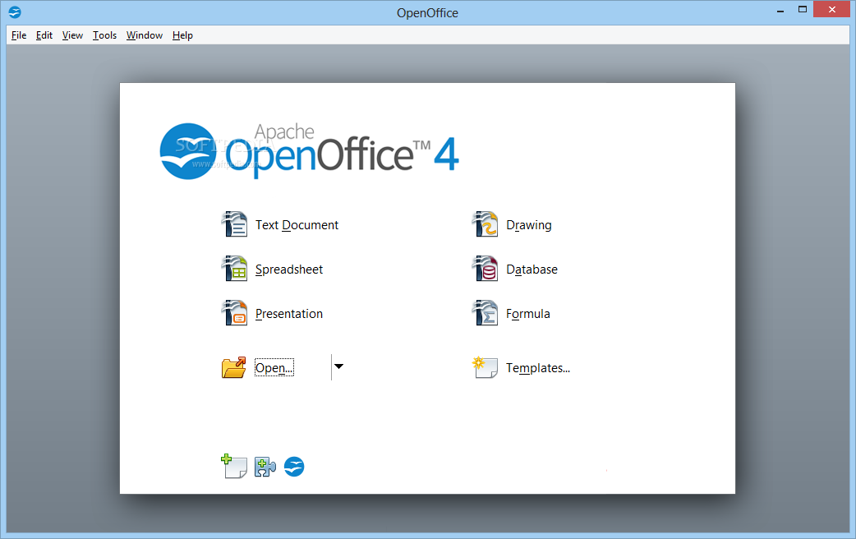The width and height of the screenshot is (856, 539).
Task: Open the Tools menu
Action: pos(105,35)
